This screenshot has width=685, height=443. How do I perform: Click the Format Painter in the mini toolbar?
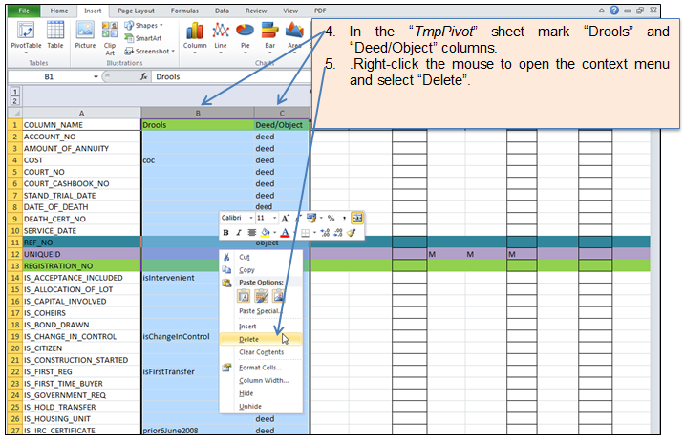[x=352, y=232]
